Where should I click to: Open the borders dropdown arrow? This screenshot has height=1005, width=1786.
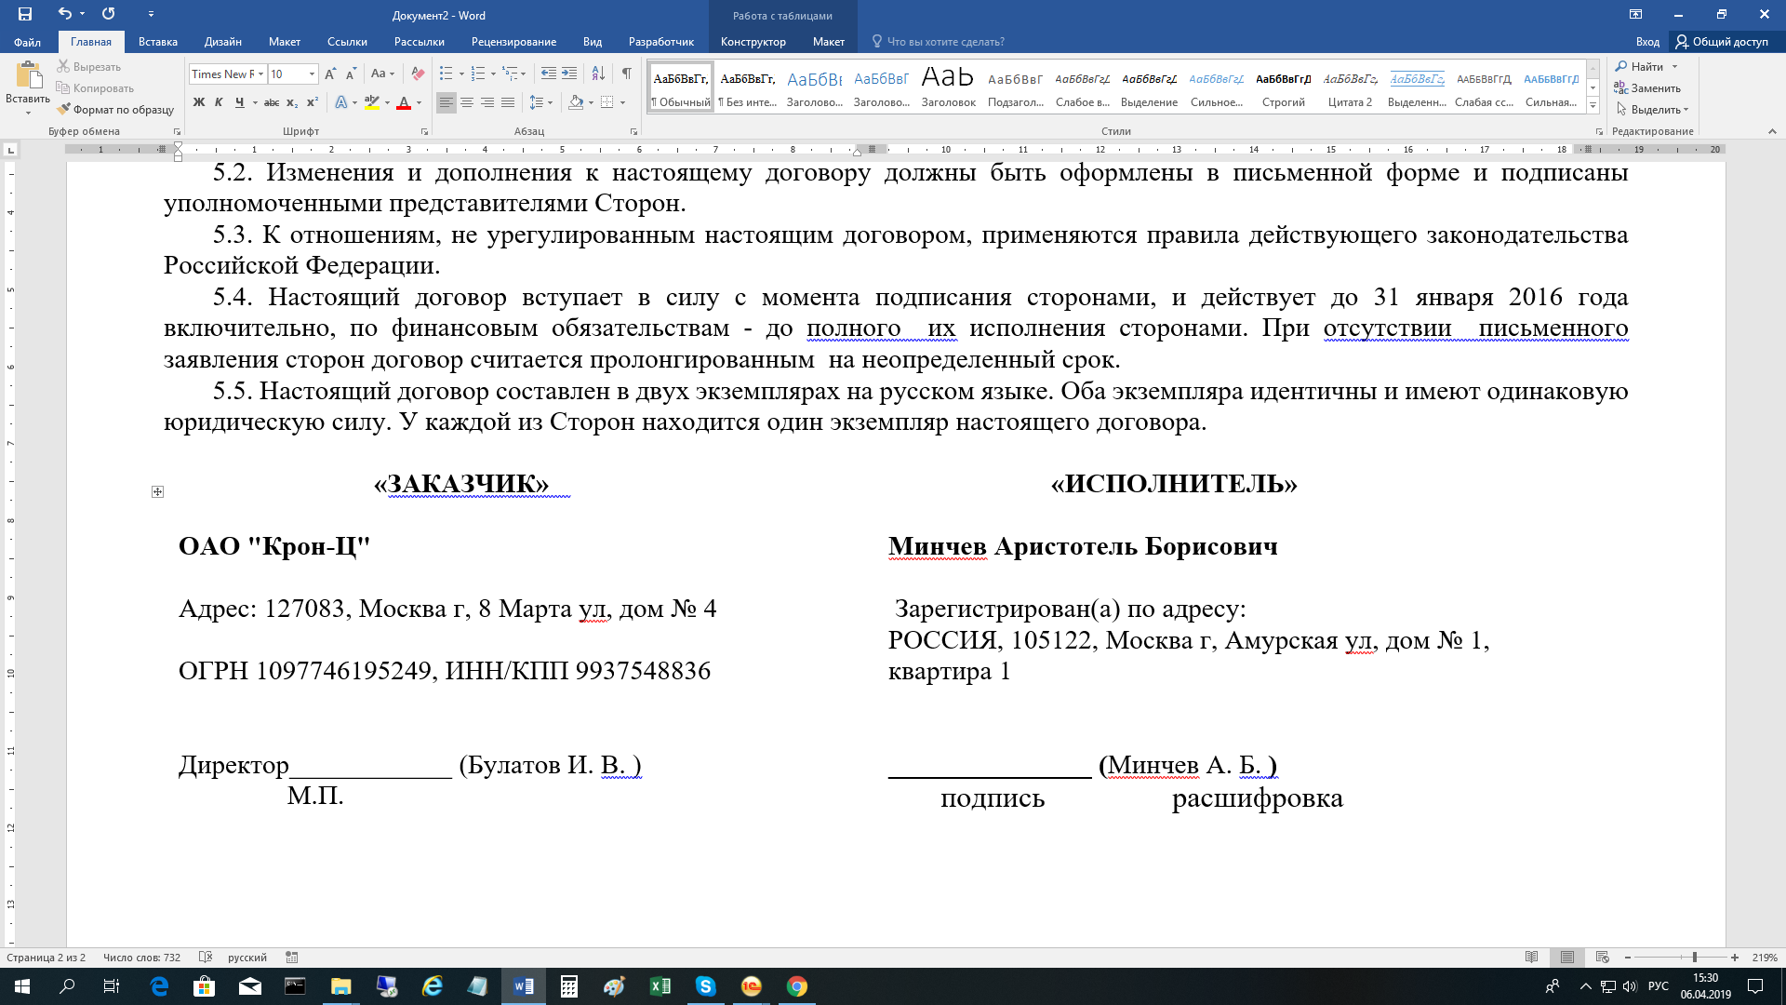622,102
